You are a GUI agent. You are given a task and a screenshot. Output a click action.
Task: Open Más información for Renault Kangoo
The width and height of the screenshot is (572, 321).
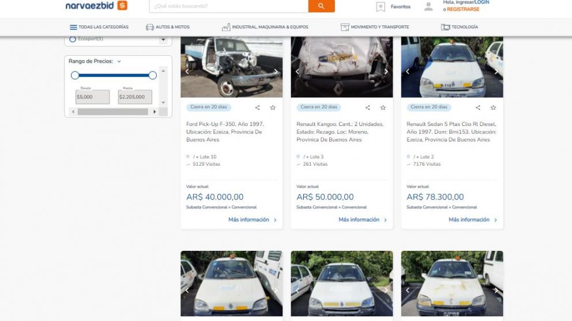coord(363,219)
